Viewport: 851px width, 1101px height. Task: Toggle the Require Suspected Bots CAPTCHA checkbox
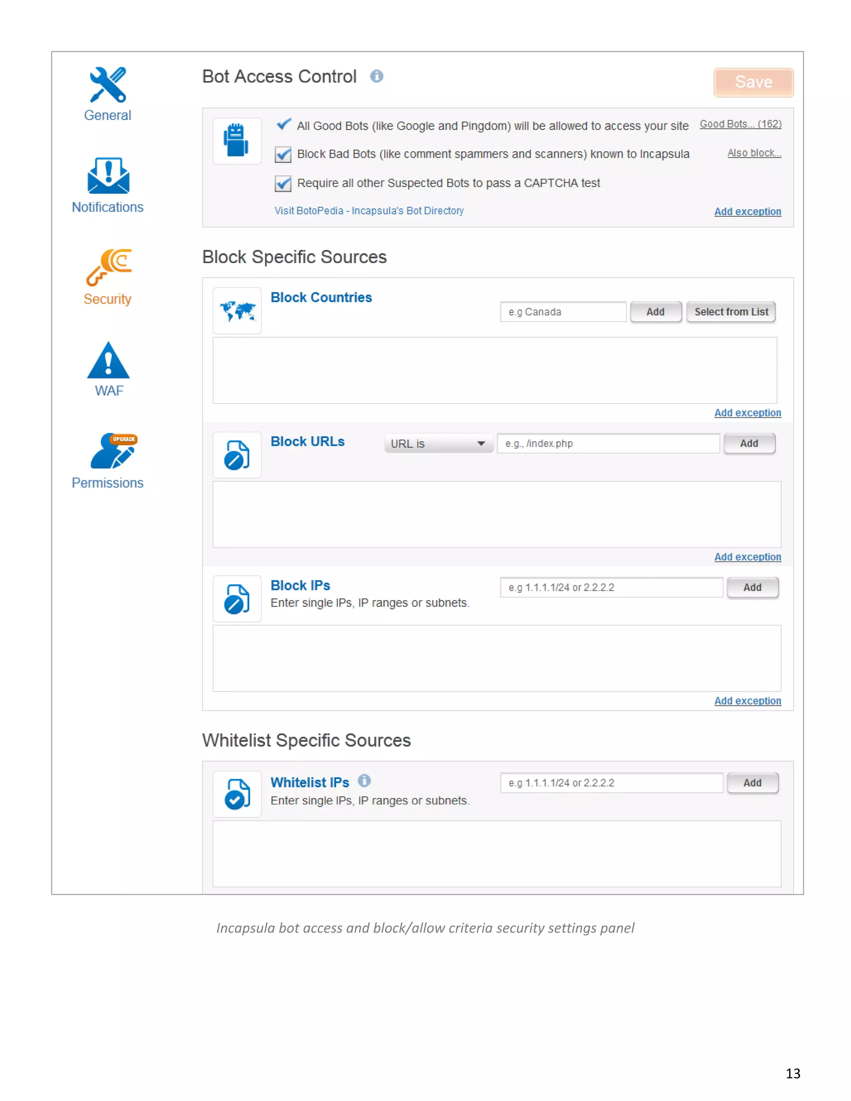(283, 184)
